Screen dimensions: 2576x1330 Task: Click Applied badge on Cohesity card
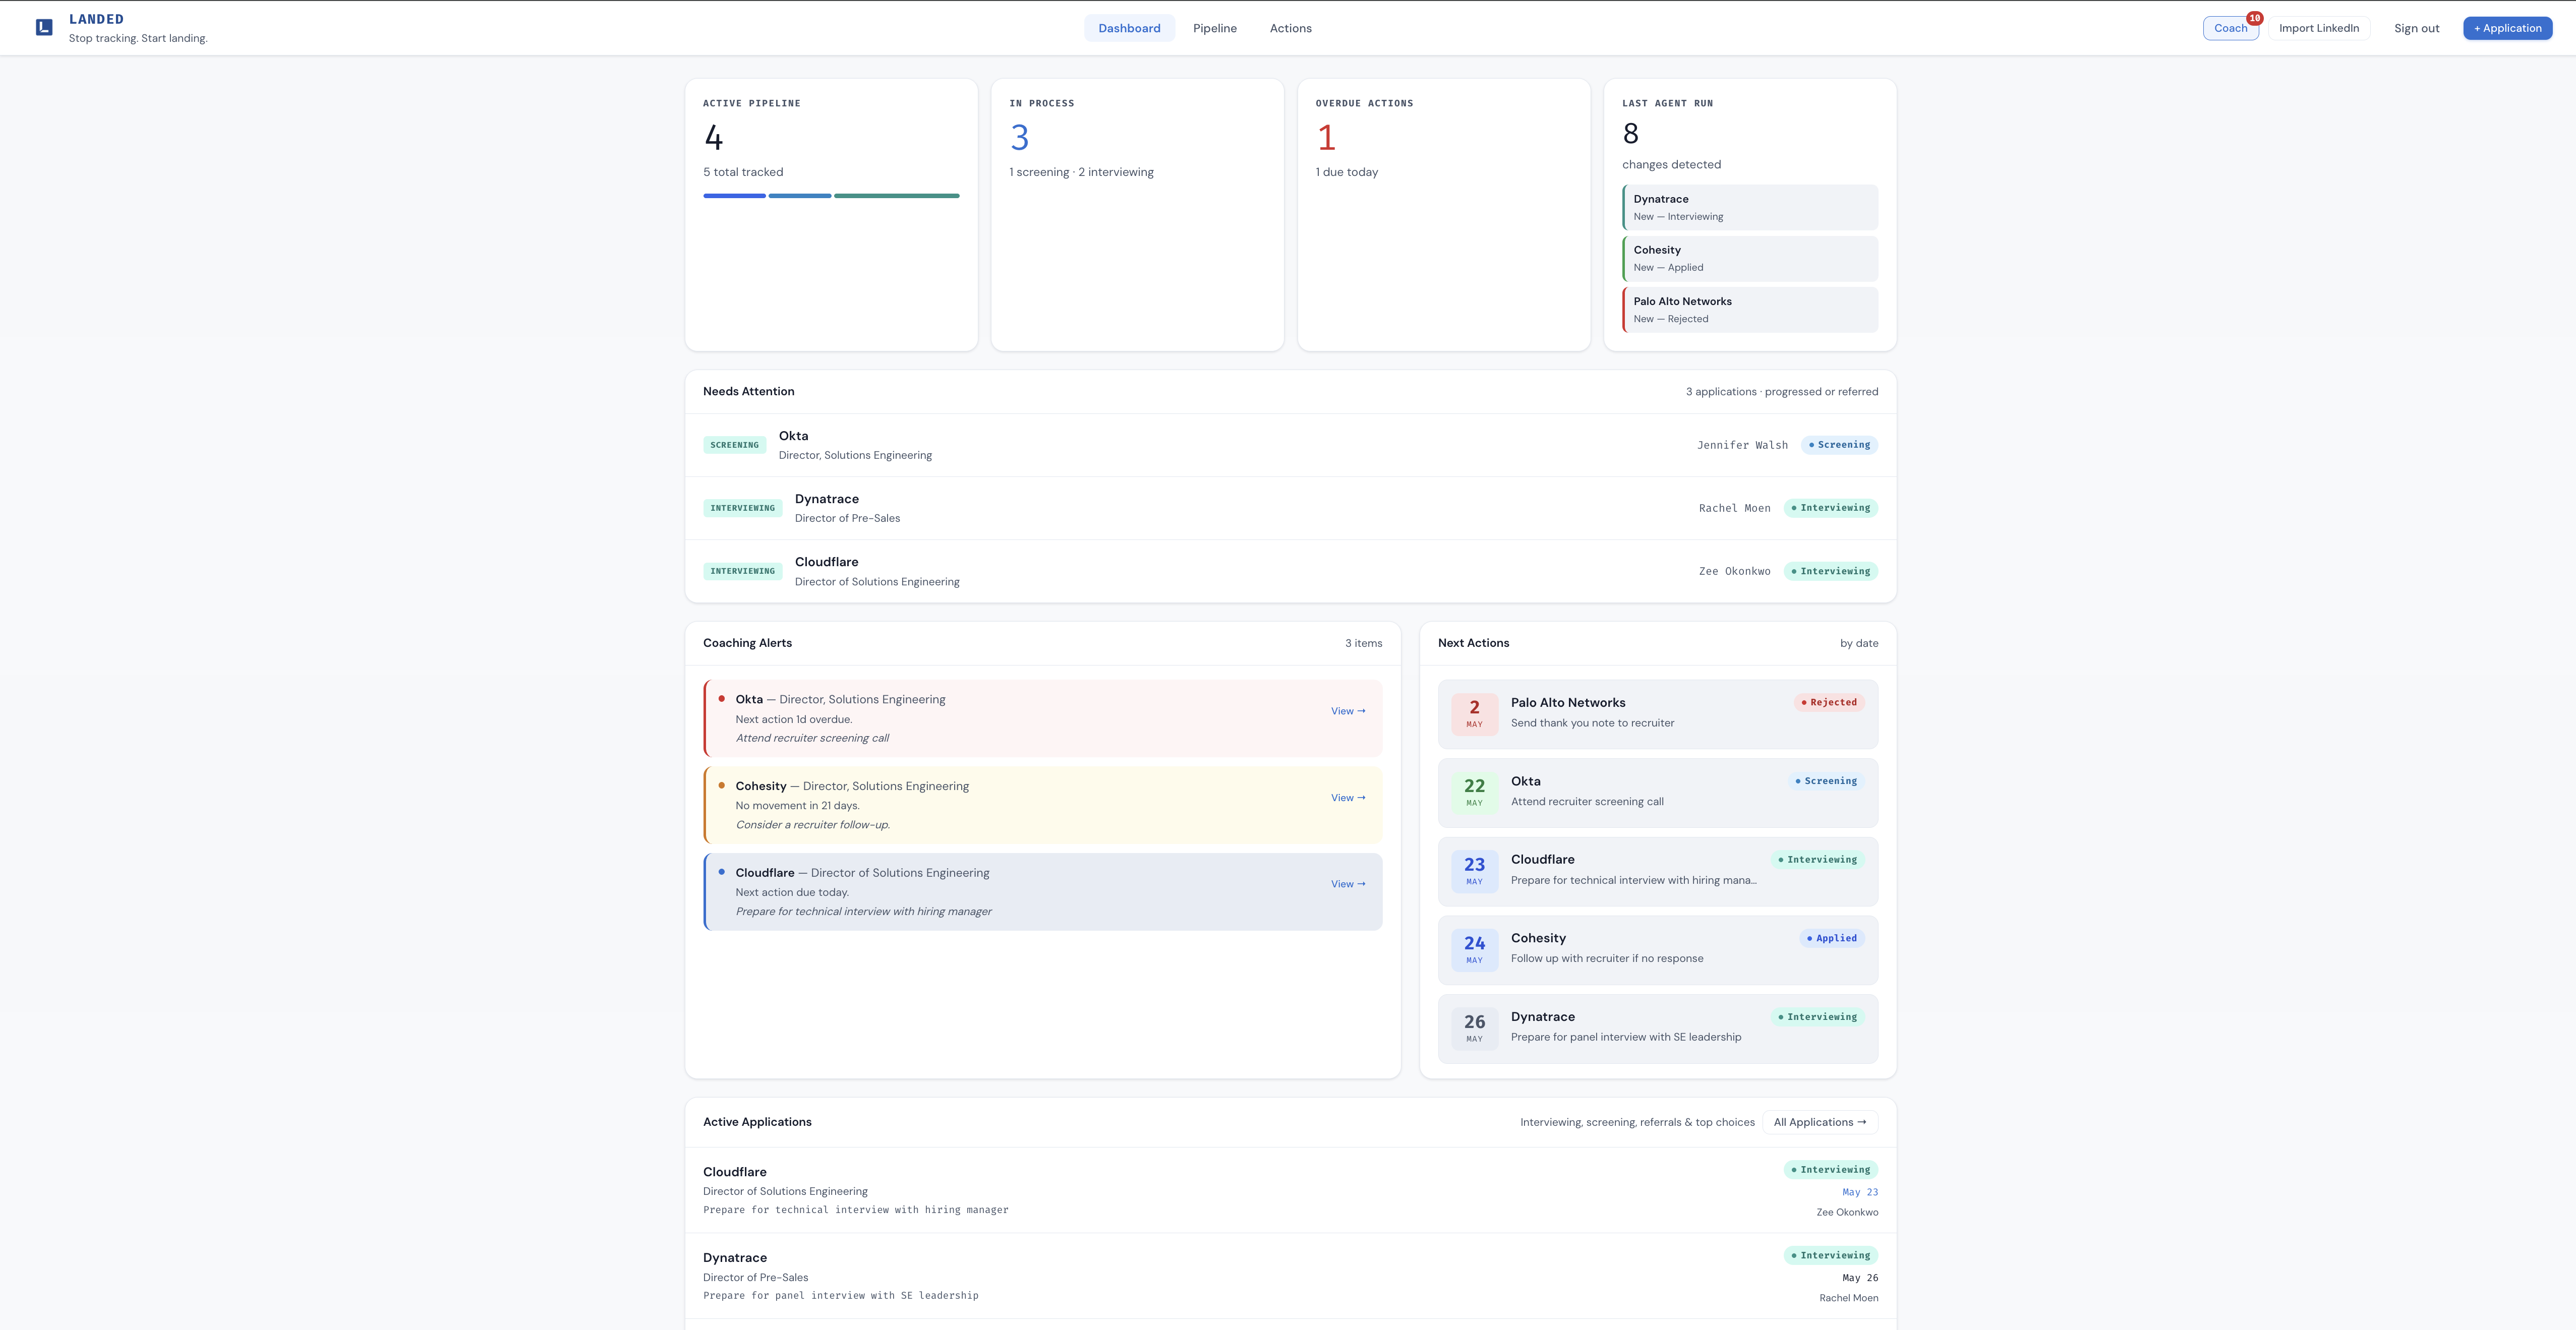[x=1832, y=938]
